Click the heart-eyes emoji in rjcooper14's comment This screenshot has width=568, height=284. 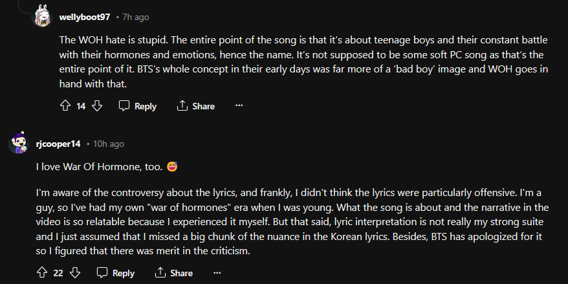[172, 166]
